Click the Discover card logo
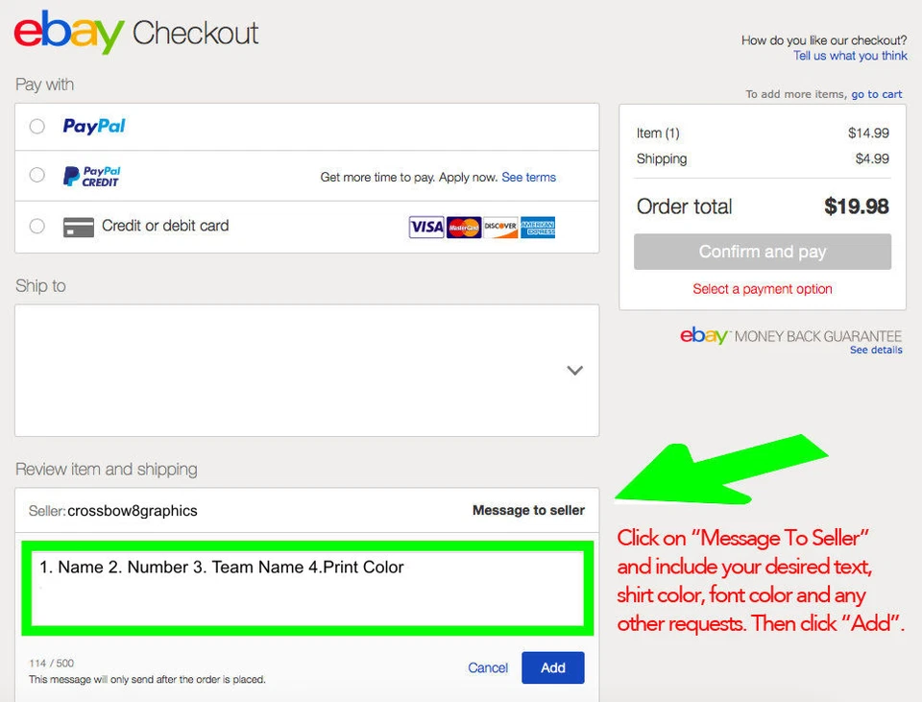 tap(500, 227)
